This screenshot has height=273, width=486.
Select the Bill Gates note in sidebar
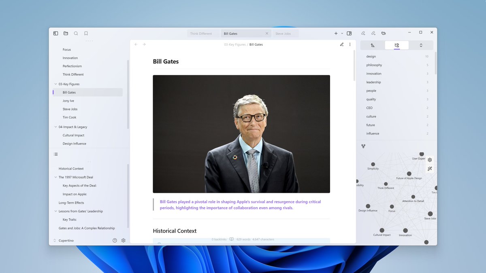pyautogui.click(x=87, y=92)
